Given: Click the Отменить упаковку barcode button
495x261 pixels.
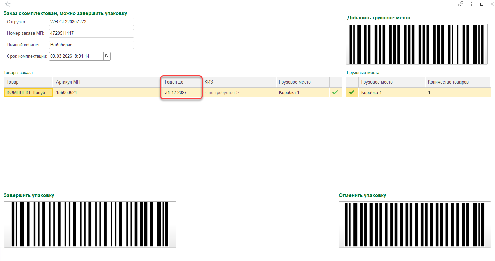Looking at the screenshot, I should click(x=414, y=224).
